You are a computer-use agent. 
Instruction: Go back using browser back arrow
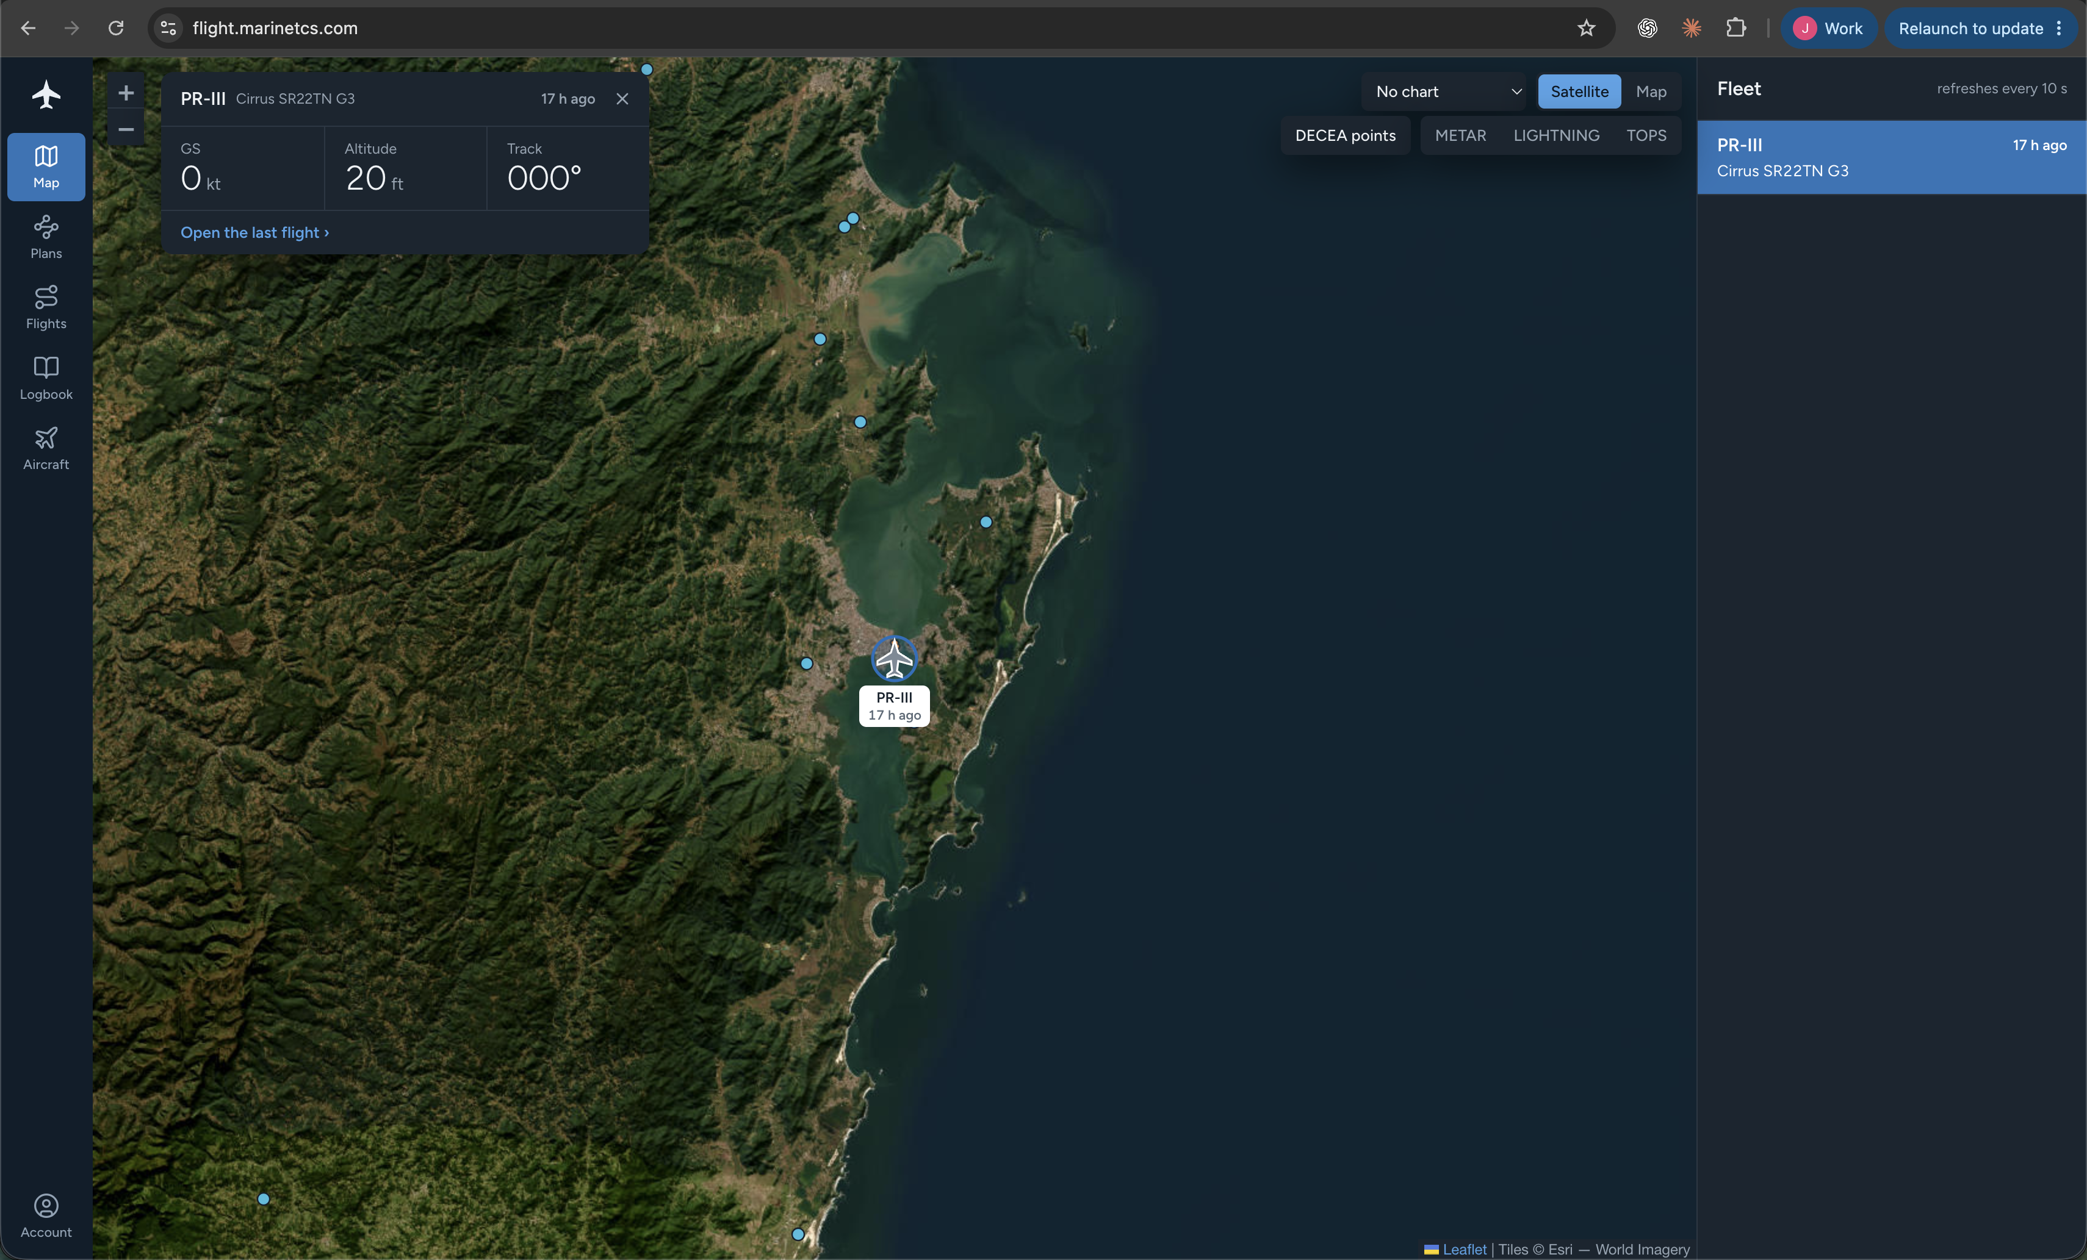(28, 28)
